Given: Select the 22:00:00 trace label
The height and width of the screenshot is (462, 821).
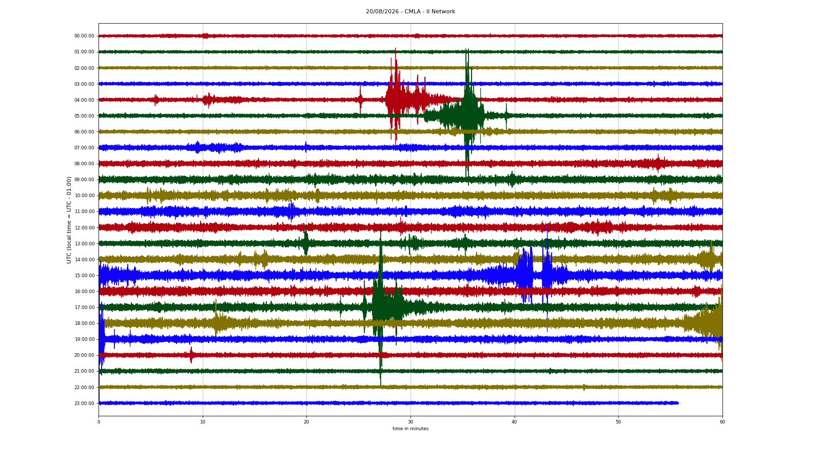Looking at the screenshot, I should click(84, 387).
